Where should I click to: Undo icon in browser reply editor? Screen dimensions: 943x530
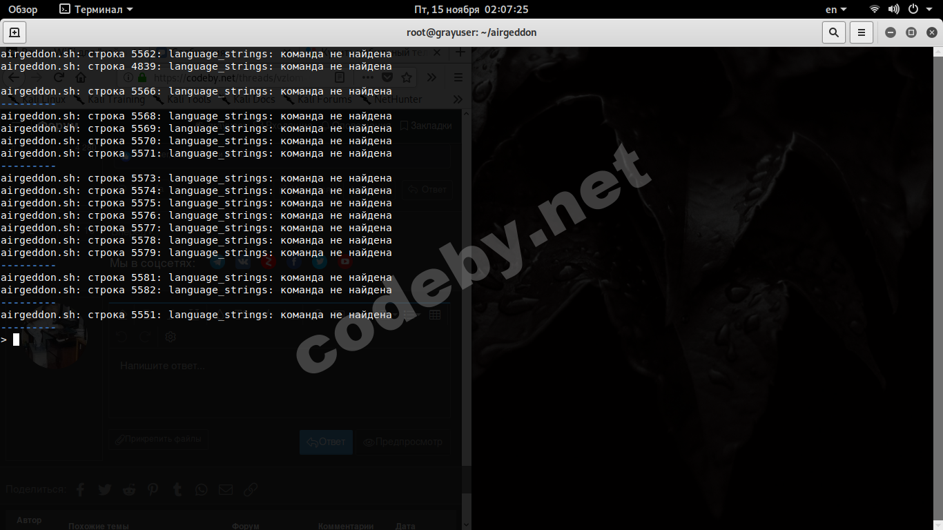[121, 337]
